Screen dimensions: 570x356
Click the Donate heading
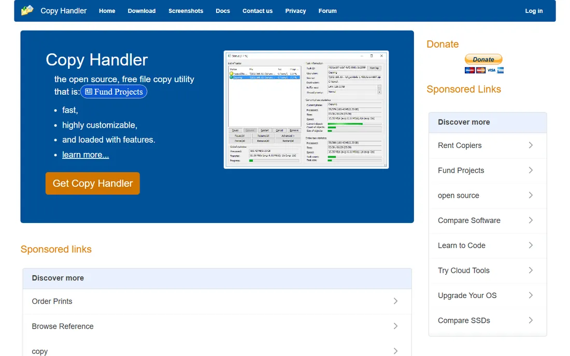coord(443,44)
